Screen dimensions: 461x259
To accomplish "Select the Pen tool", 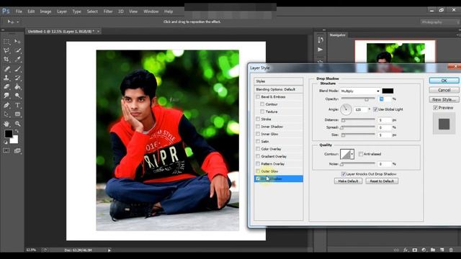I will 6,105.
